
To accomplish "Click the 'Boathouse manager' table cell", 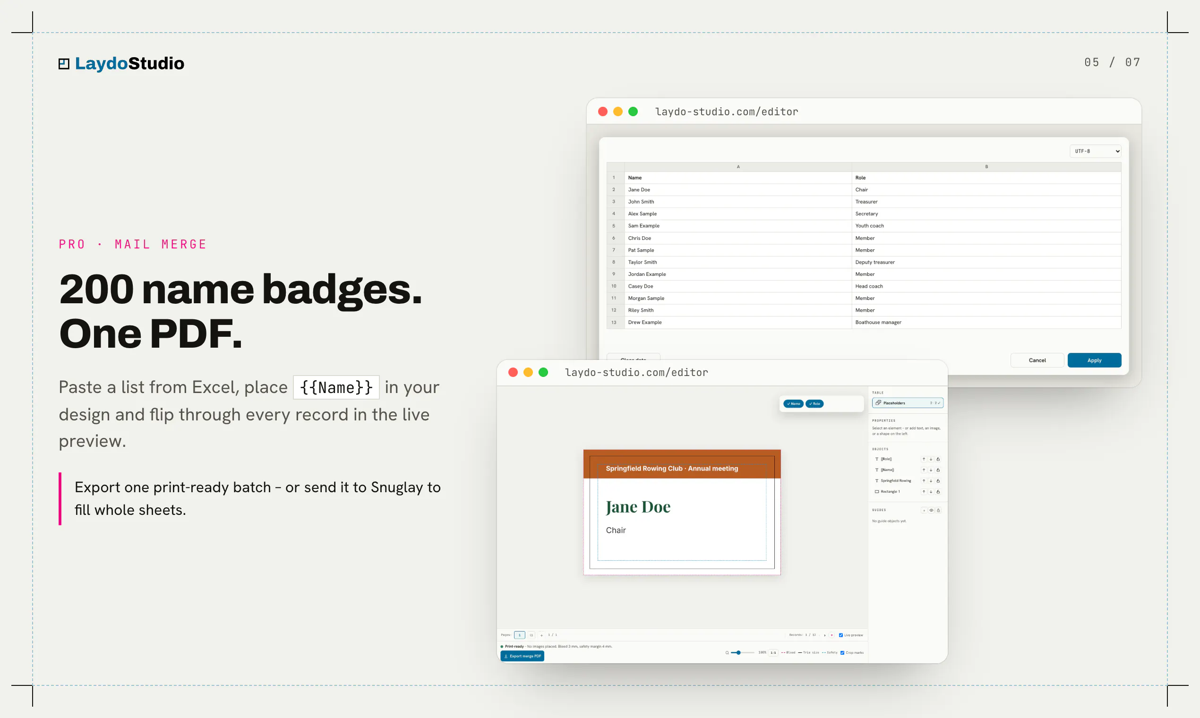I will tap(986, 322).
